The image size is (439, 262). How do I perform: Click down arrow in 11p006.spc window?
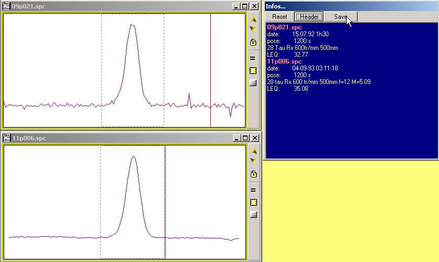tap(254, 161)
